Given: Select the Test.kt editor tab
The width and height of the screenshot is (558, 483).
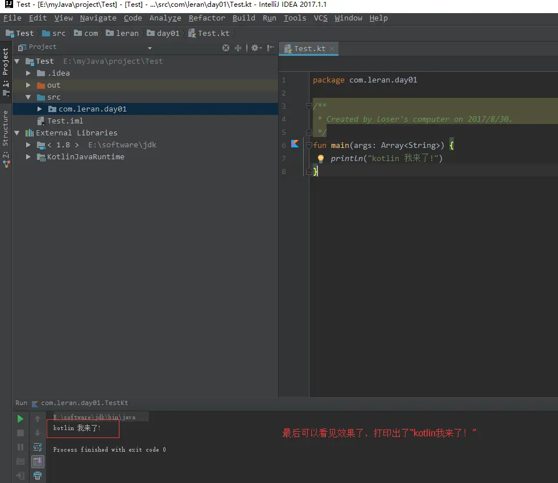Looking at the screenshot, I should (308, 48).
